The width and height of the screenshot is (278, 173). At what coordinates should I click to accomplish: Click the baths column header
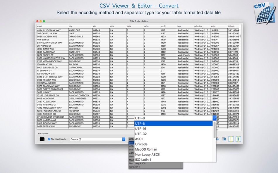click(x=152, y=26)
